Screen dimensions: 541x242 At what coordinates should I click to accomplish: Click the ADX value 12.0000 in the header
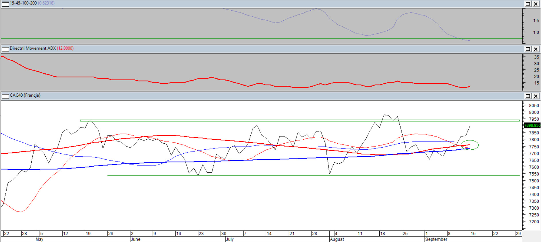pyautogui.click(x=65, y=48)
